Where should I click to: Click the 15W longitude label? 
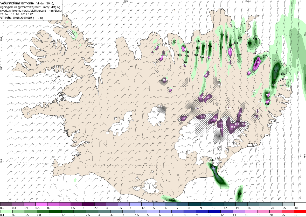[x=246, y=1]
